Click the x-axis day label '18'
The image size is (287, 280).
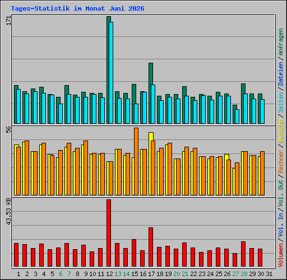(160, 274)
